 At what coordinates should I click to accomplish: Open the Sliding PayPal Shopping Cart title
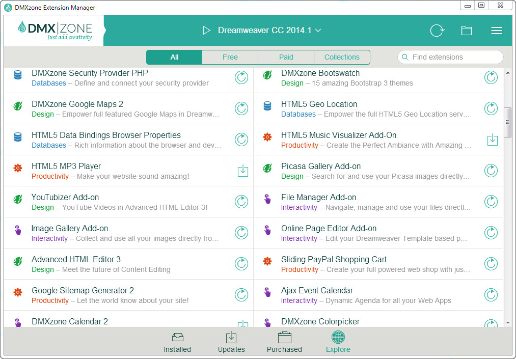(334, 259)
